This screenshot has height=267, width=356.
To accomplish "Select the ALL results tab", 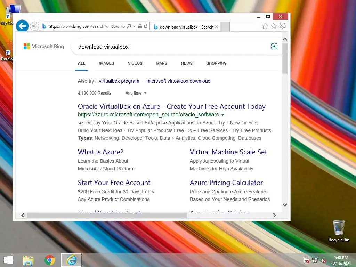I will 81,63.
